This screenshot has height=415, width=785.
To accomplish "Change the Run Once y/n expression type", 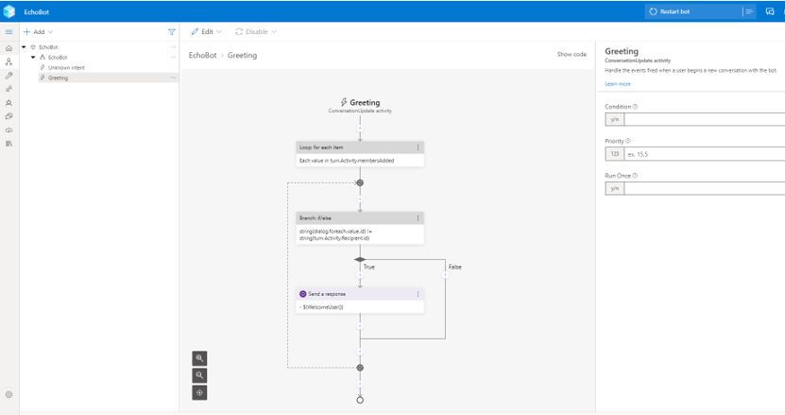I will [615, 188].
